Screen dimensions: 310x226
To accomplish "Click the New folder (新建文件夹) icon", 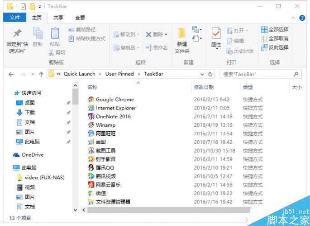I will click(181, 33).
